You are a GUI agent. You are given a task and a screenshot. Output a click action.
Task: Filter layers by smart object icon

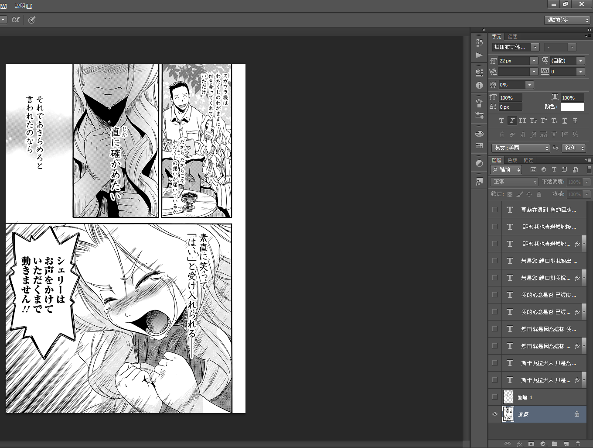click(x=575, y=169)
